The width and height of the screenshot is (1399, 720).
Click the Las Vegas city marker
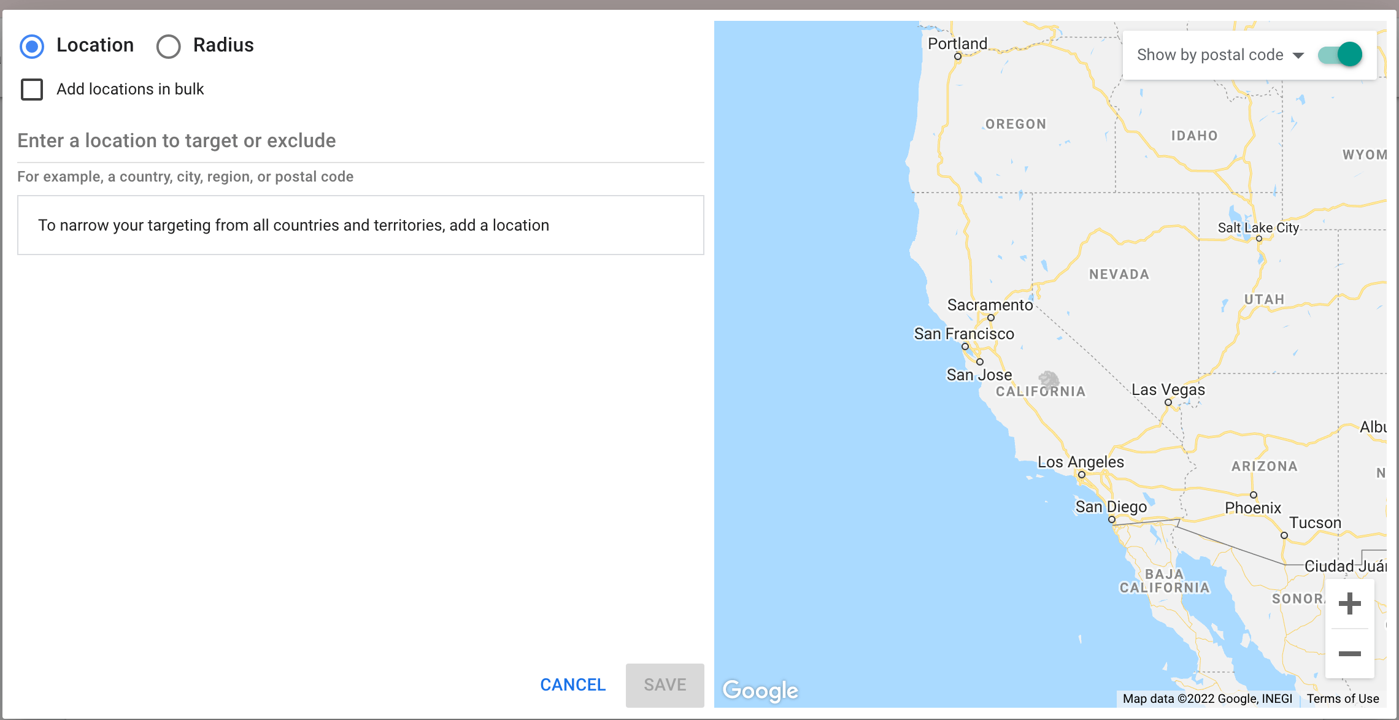(1168, 403)
